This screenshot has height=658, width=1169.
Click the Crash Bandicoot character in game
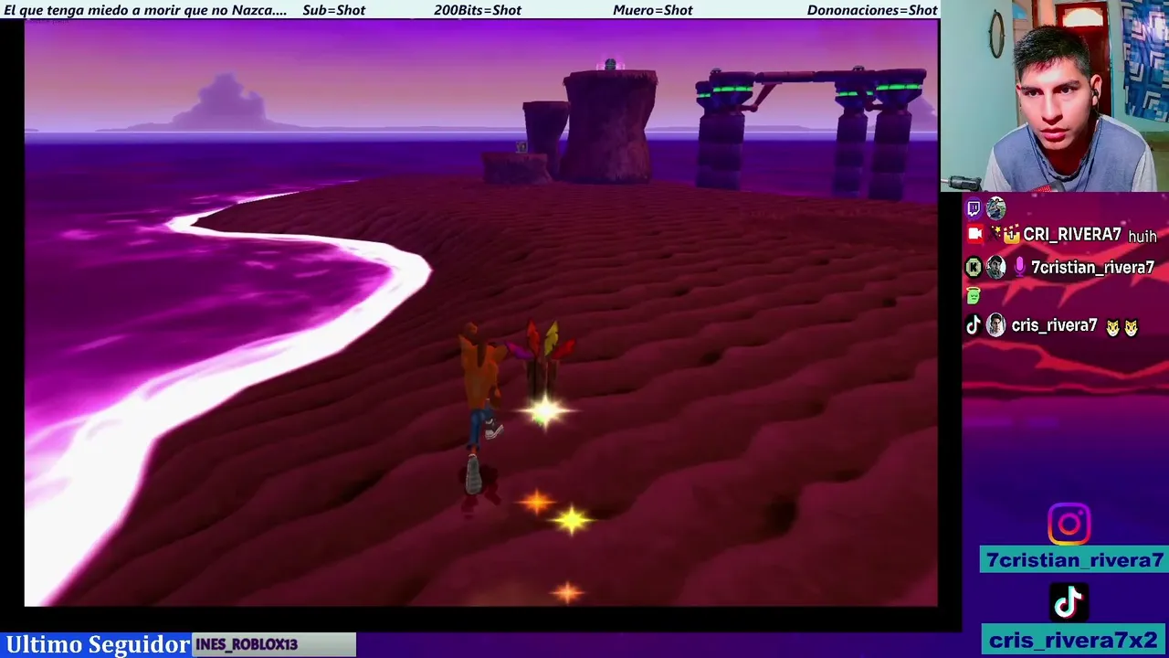pyautogui.click(x=479, y=407)
